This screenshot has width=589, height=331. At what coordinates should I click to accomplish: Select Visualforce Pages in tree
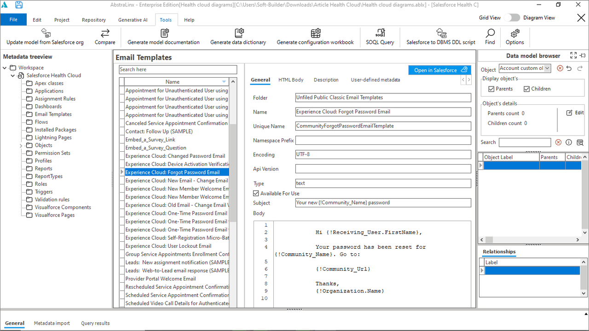(x=54, y=215)
